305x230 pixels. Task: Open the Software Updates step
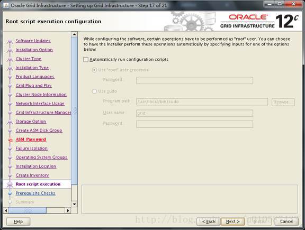33,41
